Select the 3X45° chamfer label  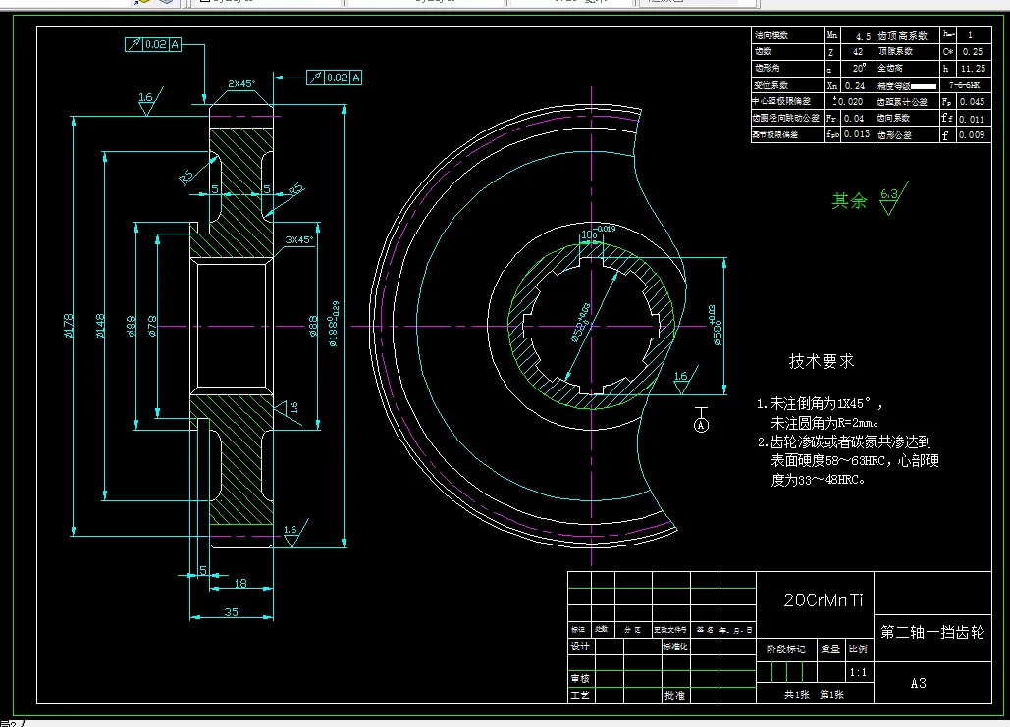point(298,239)
